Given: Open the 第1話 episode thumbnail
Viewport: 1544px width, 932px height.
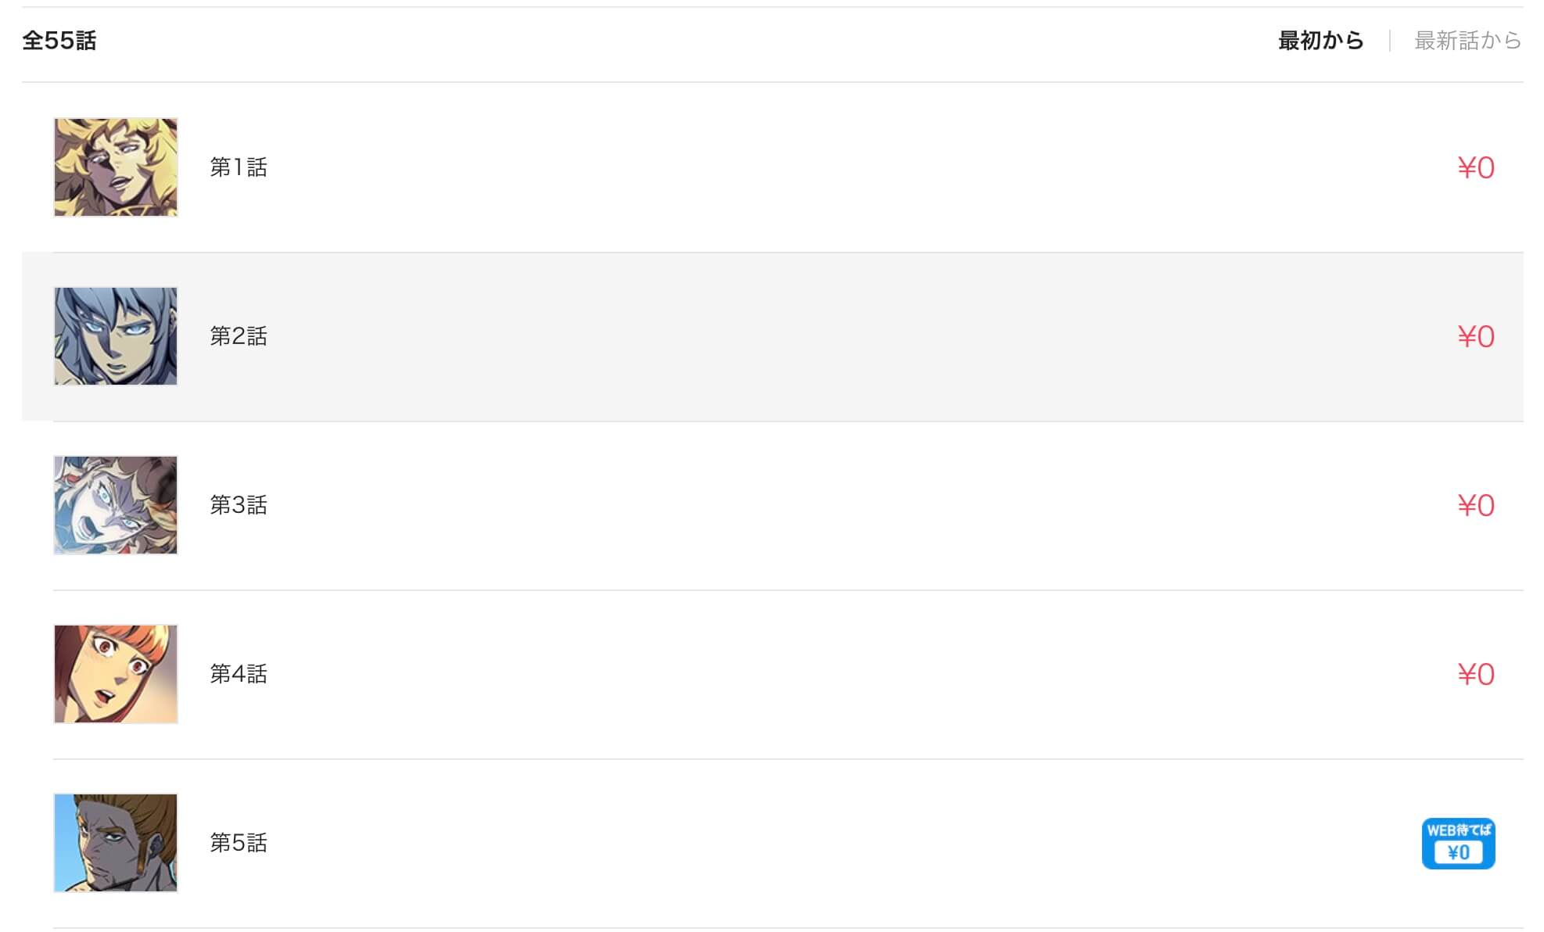Looking at the screenshot, I should (116, 167).
